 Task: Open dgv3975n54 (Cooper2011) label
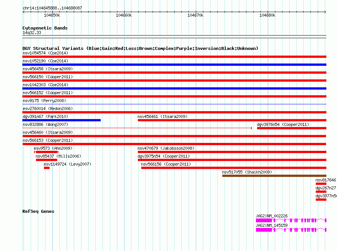[x=164, y=156]
